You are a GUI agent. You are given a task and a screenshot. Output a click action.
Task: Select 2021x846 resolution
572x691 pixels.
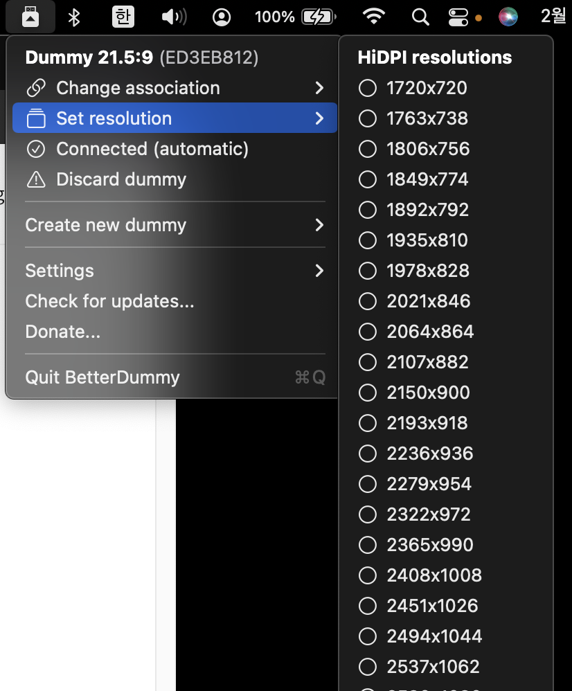point(445,301)
